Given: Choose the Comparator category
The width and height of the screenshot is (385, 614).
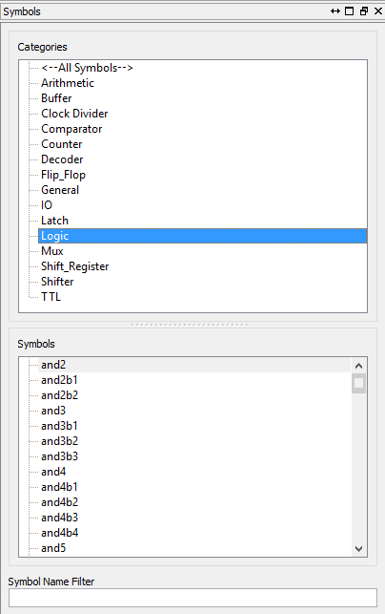Looking at the screenshot, I should [71, 129].
